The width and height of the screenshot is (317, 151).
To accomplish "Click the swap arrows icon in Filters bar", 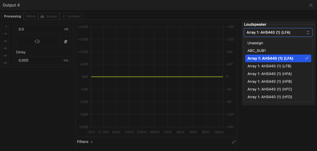I will [234, 142].
